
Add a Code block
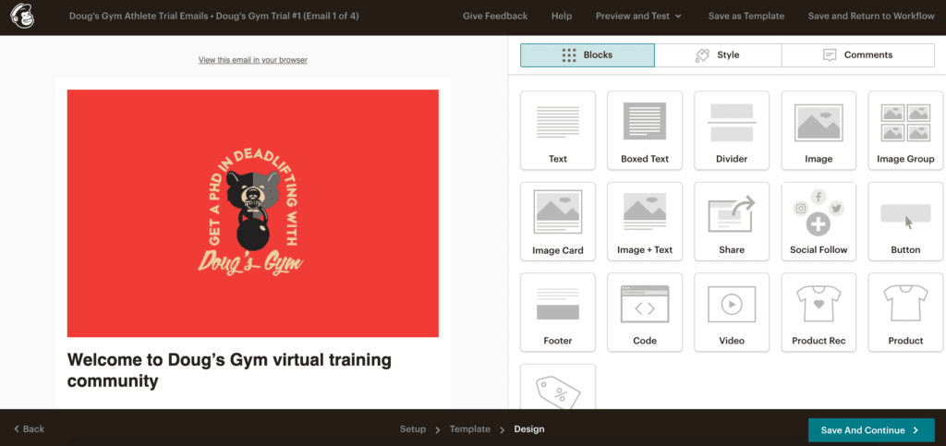[644, 312]
